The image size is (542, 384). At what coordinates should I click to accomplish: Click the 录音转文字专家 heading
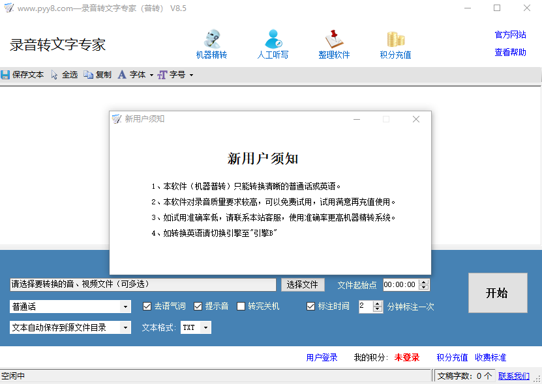[58, 45]
